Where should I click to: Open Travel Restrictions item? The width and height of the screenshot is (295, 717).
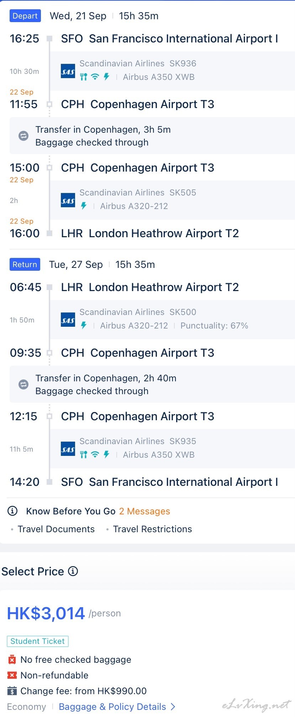click(x=152, y=529)
